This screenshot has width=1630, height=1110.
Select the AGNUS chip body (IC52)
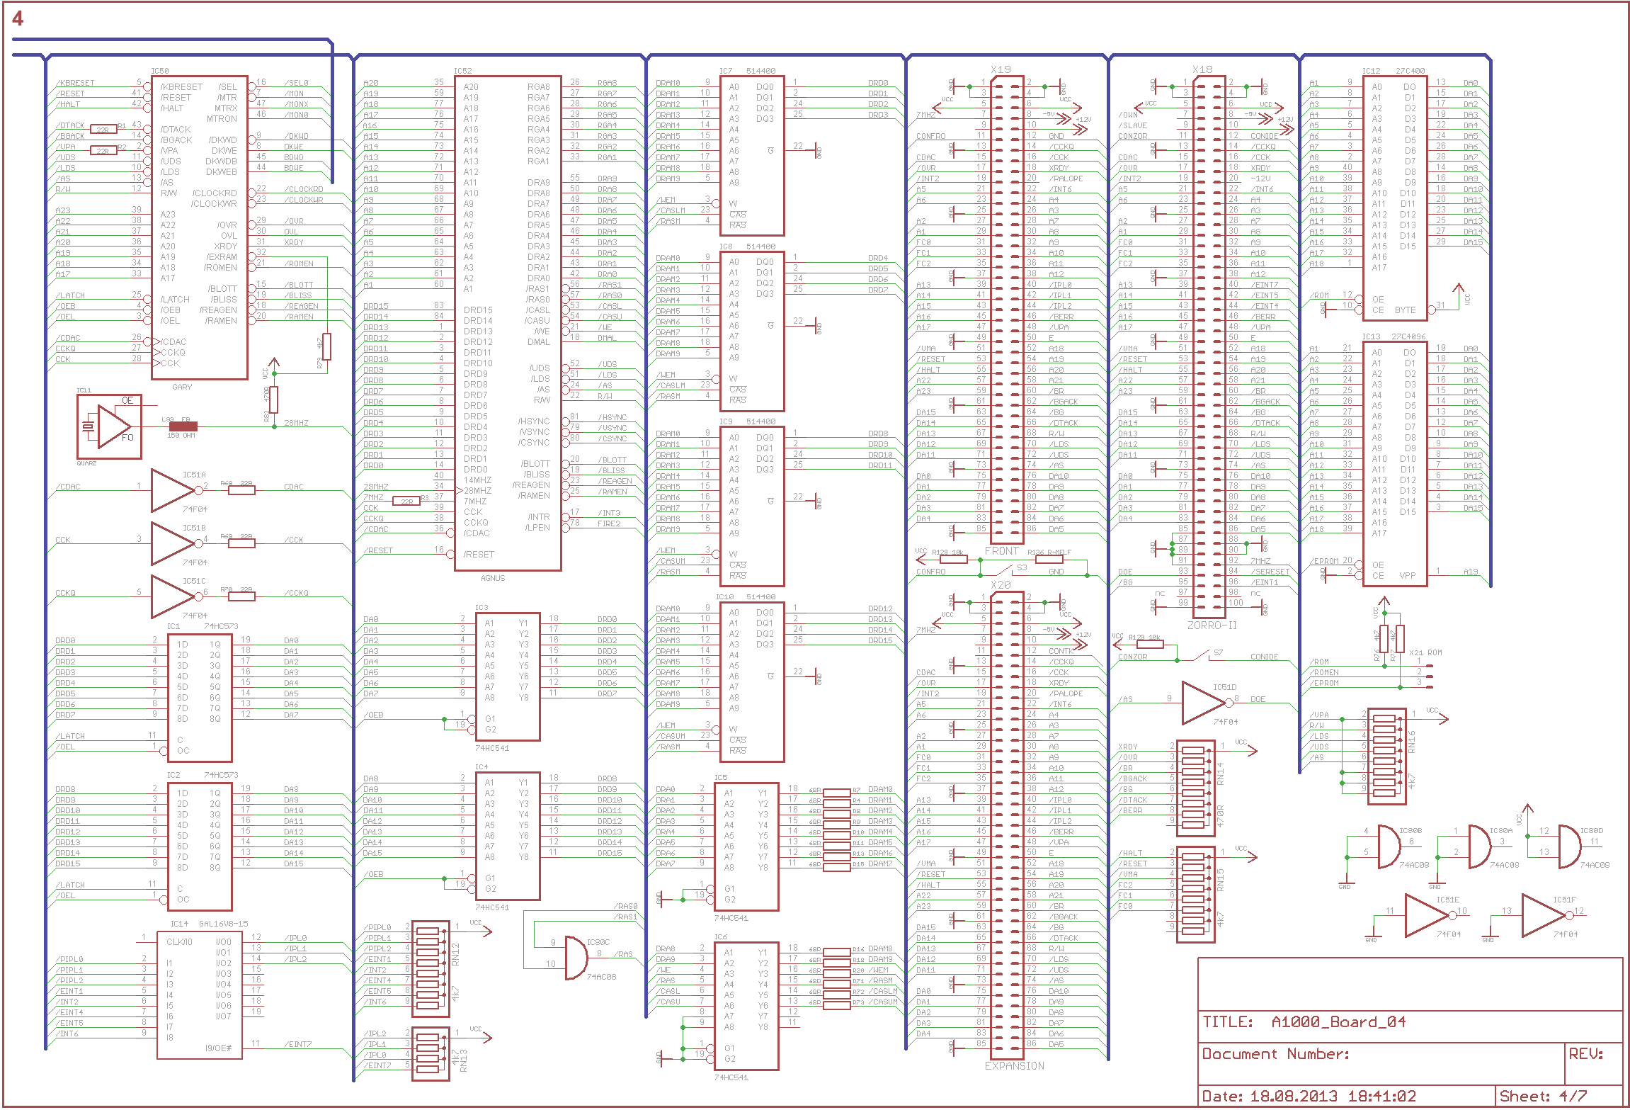click(508, 323)
